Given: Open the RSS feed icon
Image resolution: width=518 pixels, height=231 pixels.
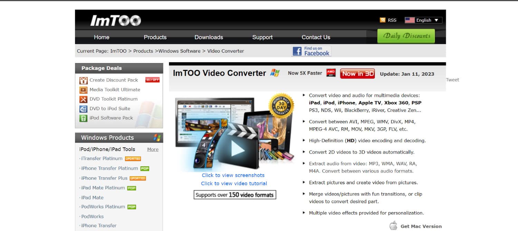Looking at the screenshot, I should 382,20.
